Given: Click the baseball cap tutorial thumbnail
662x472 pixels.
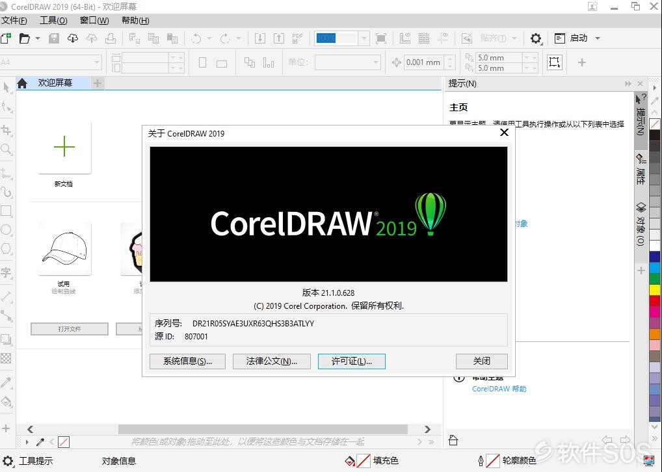Looking at the screenshot, I should (x=64, y=249).
